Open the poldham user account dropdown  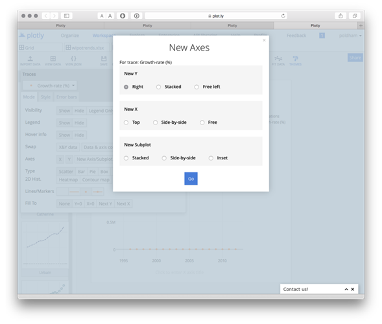[350, 36]
